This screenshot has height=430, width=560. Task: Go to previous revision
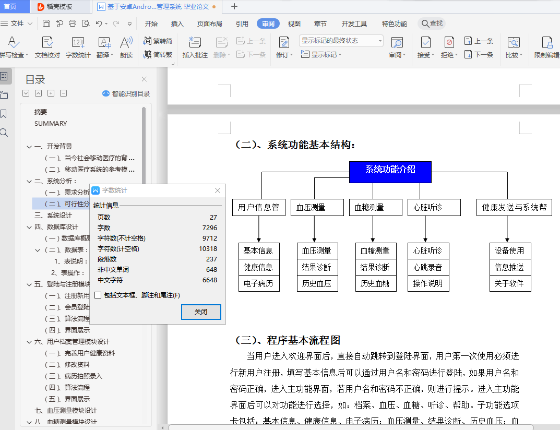coord(479,41)
